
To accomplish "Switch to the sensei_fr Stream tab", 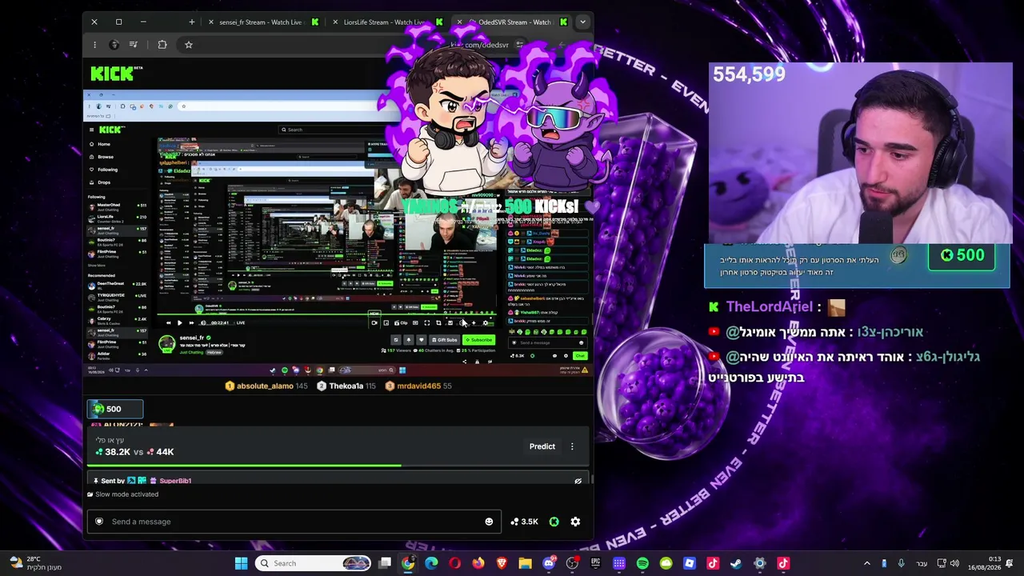I will pyautogui.click(x=262, y=22).
